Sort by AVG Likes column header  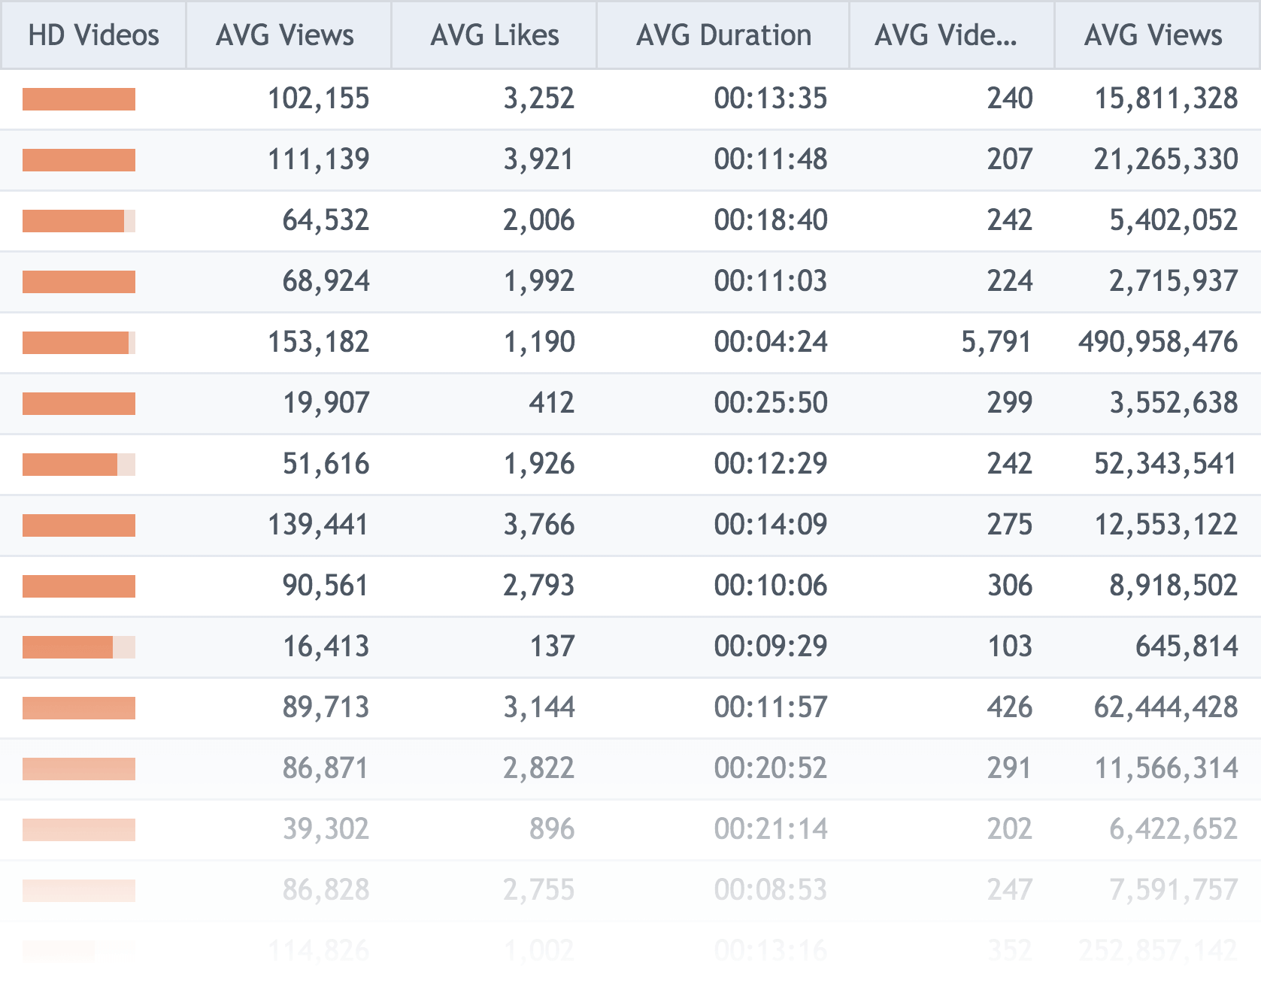tap(494, 35)
